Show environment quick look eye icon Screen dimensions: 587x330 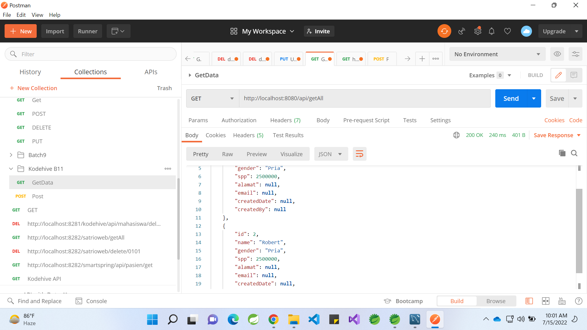[557, 54]
